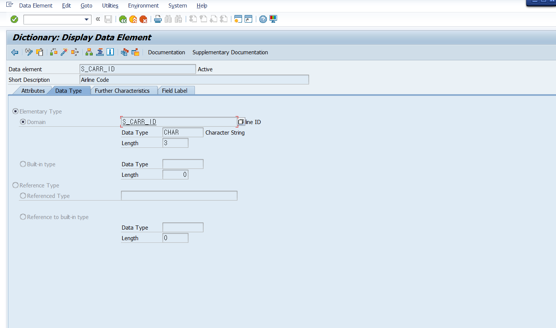Open the Edit menu

pyautogui.click(x=66, y=6)
